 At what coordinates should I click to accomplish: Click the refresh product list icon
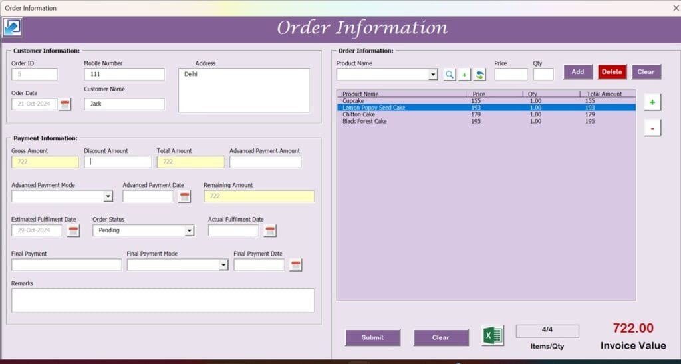tap(479, 75)
